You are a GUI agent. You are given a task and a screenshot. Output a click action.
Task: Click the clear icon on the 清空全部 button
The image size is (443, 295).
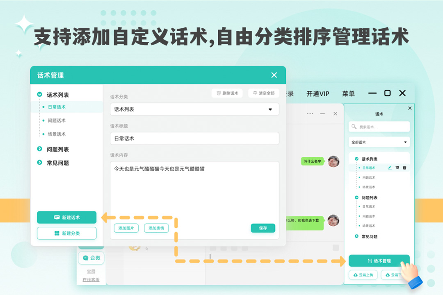[x=254, y=93]
